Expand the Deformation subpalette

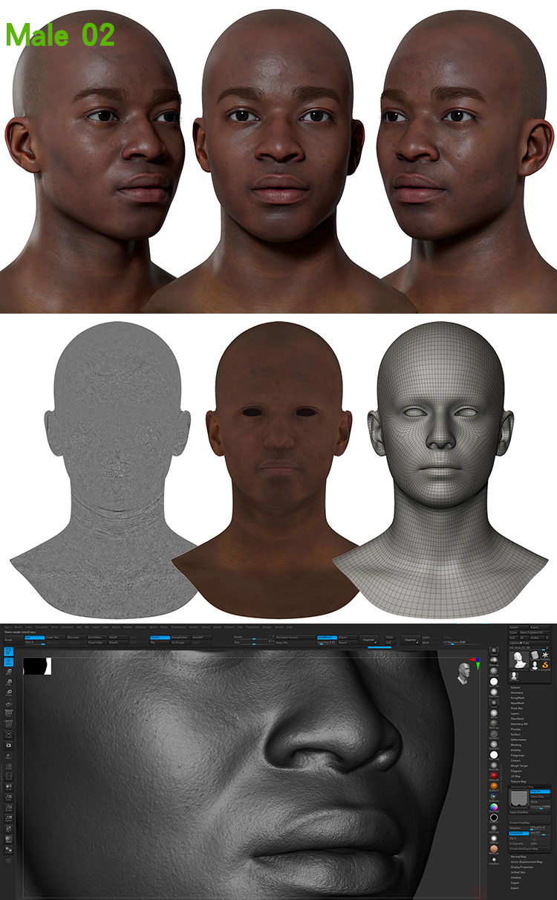coord(518,739)
